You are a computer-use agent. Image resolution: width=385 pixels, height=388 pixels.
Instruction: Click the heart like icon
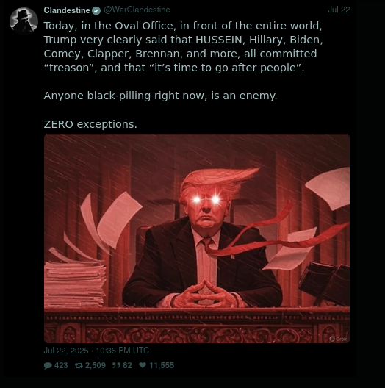pyautogui.click(x=143, y=365)
